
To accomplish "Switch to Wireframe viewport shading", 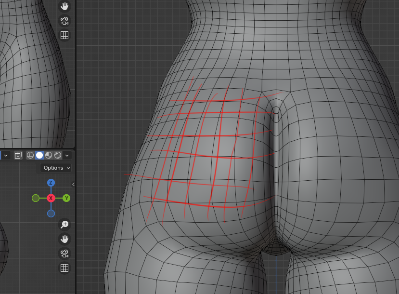I will tap(30, 155).
